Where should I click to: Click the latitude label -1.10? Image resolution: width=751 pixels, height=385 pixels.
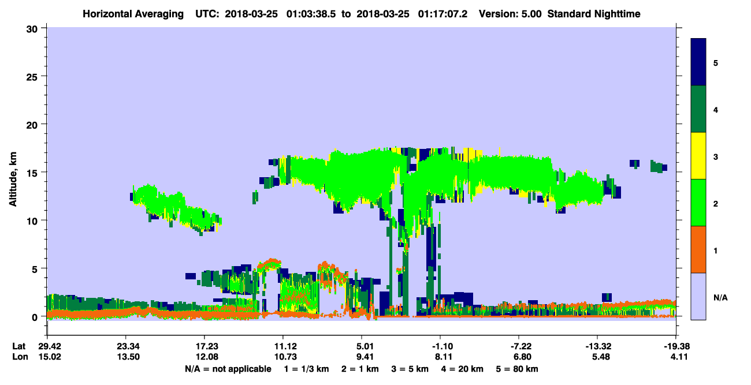[440, 346]
